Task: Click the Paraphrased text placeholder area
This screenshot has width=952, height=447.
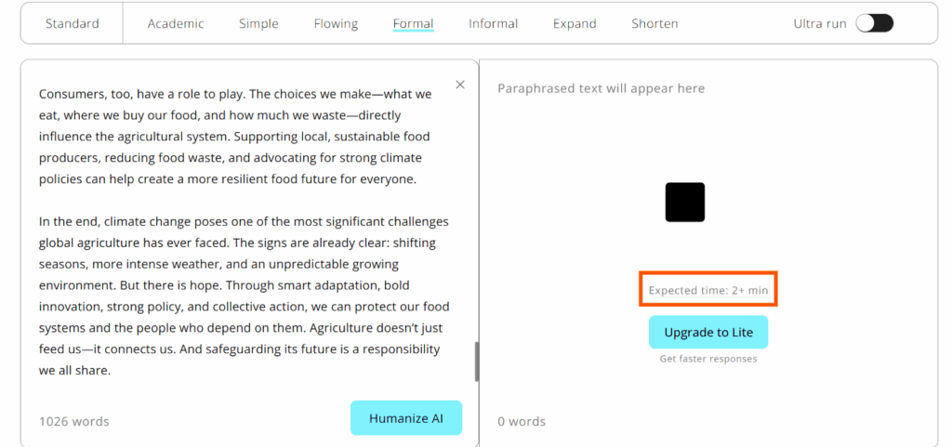Action: tap(602, 88)
